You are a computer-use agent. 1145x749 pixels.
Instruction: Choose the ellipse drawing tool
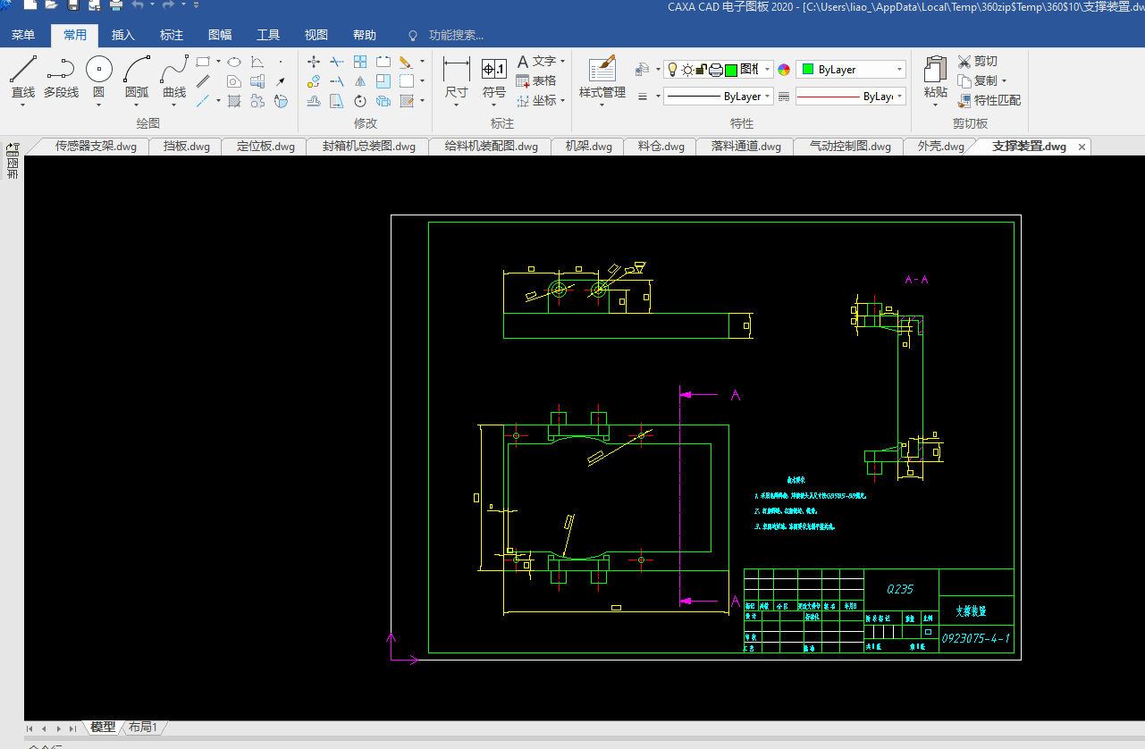234,62
